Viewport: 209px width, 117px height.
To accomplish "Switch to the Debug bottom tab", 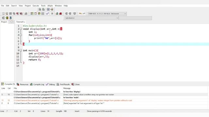I will click(50, 84).
